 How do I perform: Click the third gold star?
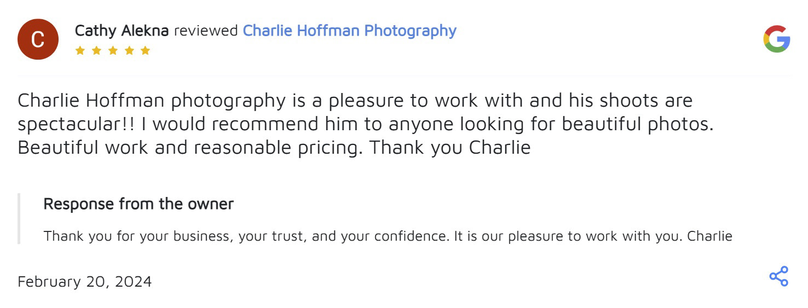point(113,51)
